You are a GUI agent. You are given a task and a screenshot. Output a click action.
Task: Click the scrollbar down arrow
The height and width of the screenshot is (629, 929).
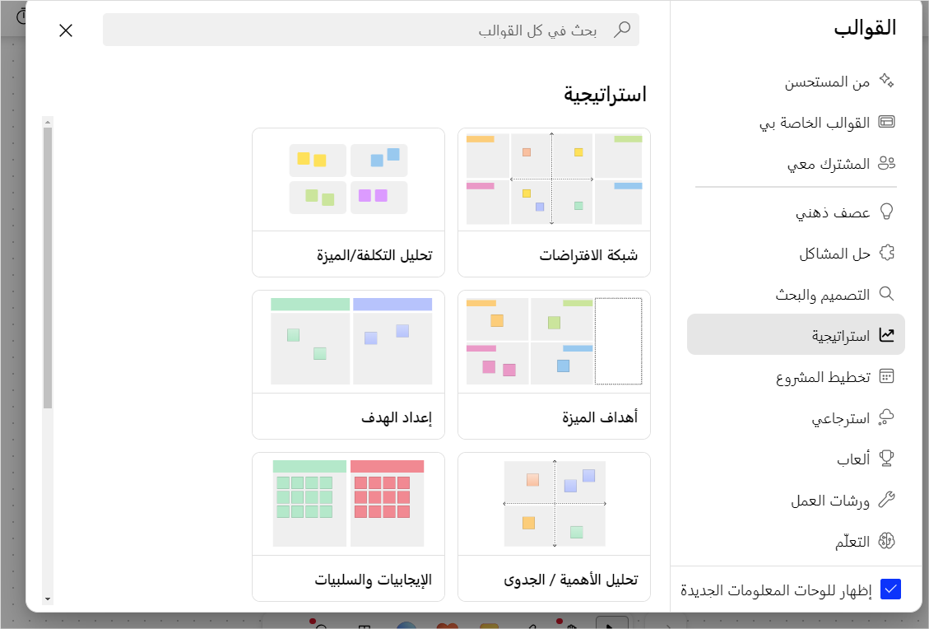click(x=48, y=599)
